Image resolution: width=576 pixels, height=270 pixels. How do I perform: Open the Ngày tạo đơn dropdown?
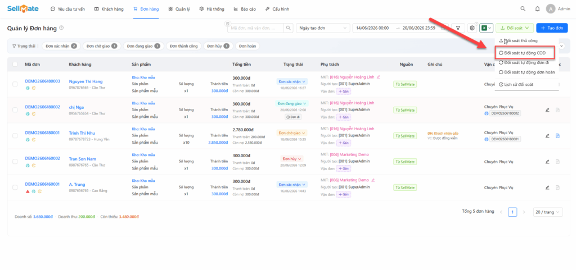coord(323,28)
